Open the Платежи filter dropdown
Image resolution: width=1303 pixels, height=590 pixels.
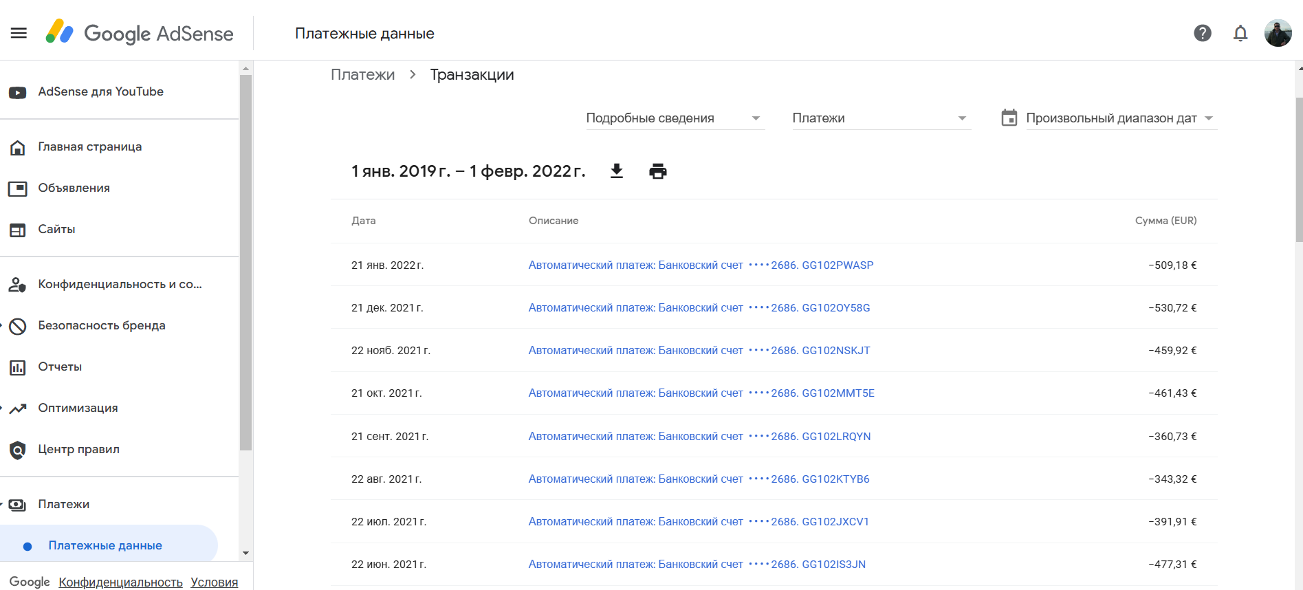881,118
